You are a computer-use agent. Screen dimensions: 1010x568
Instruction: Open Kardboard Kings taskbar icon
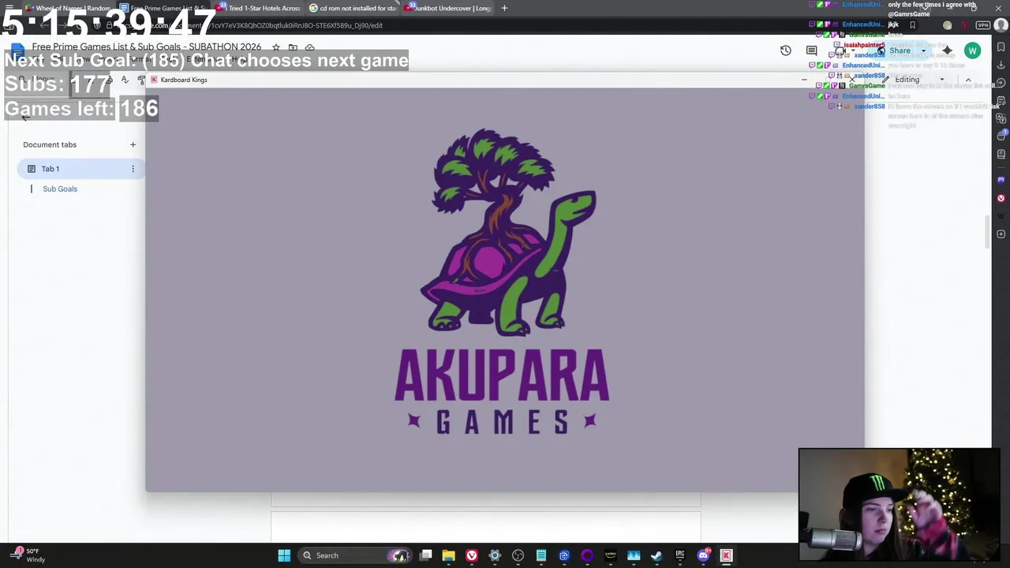[x=726, y=555]
